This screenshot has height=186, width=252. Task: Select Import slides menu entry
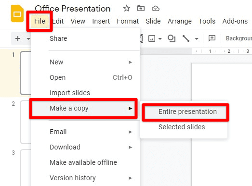tap(85, 93)
